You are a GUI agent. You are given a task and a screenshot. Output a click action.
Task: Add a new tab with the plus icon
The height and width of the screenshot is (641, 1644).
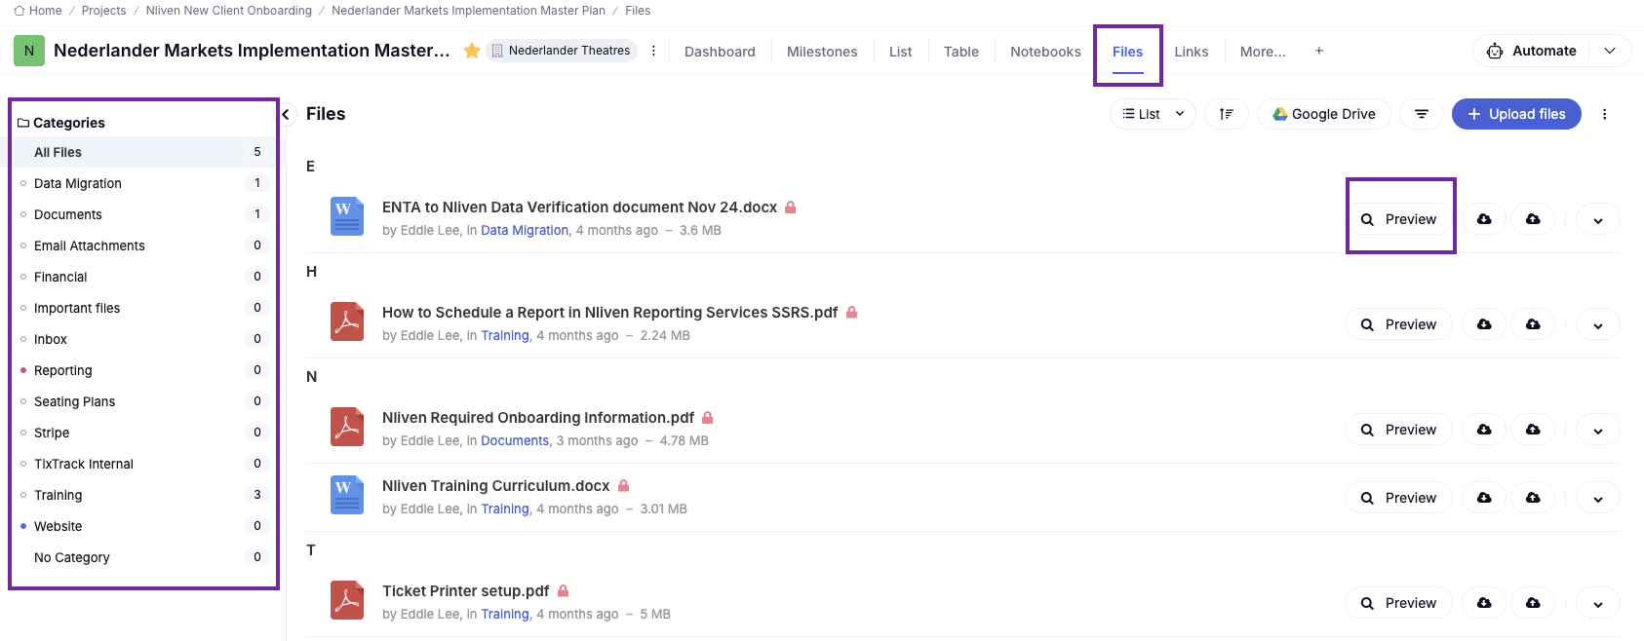[1319, 51]
